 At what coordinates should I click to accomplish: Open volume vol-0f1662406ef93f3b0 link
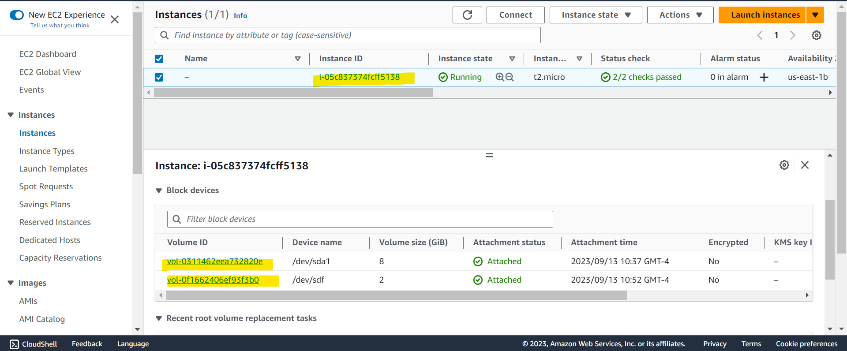pos(213,280)
